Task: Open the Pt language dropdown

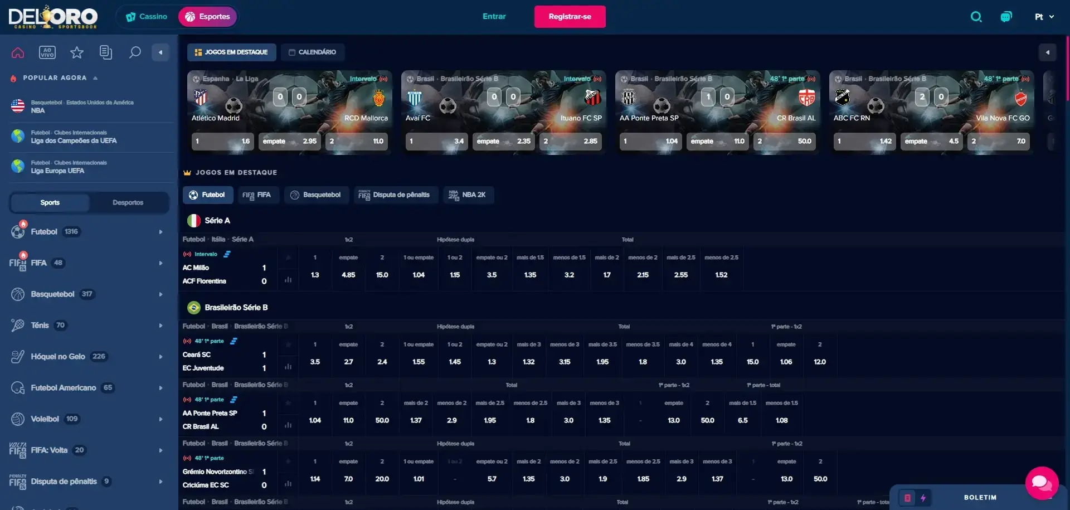Action: tap(1044, 17)
